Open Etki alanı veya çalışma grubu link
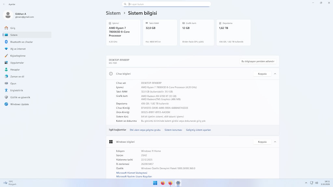 point(145,130)
